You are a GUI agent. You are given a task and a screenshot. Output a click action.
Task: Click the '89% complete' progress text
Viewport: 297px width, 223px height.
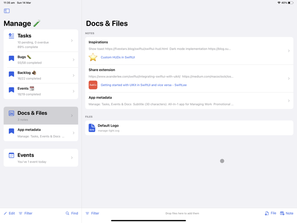[x=28, y=47]
